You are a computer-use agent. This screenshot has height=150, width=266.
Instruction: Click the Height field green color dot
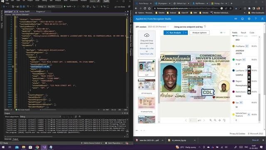pyautogui.click(x=234, y=60)
